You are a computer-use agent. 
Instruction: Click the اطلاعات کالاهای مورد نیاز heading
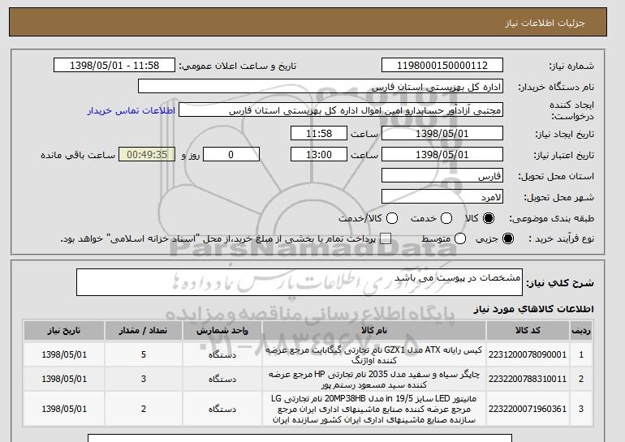coord(533,309)
